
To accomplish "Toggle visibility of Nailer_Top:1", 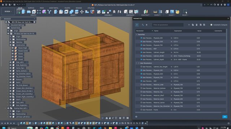I will click(10, 68).
